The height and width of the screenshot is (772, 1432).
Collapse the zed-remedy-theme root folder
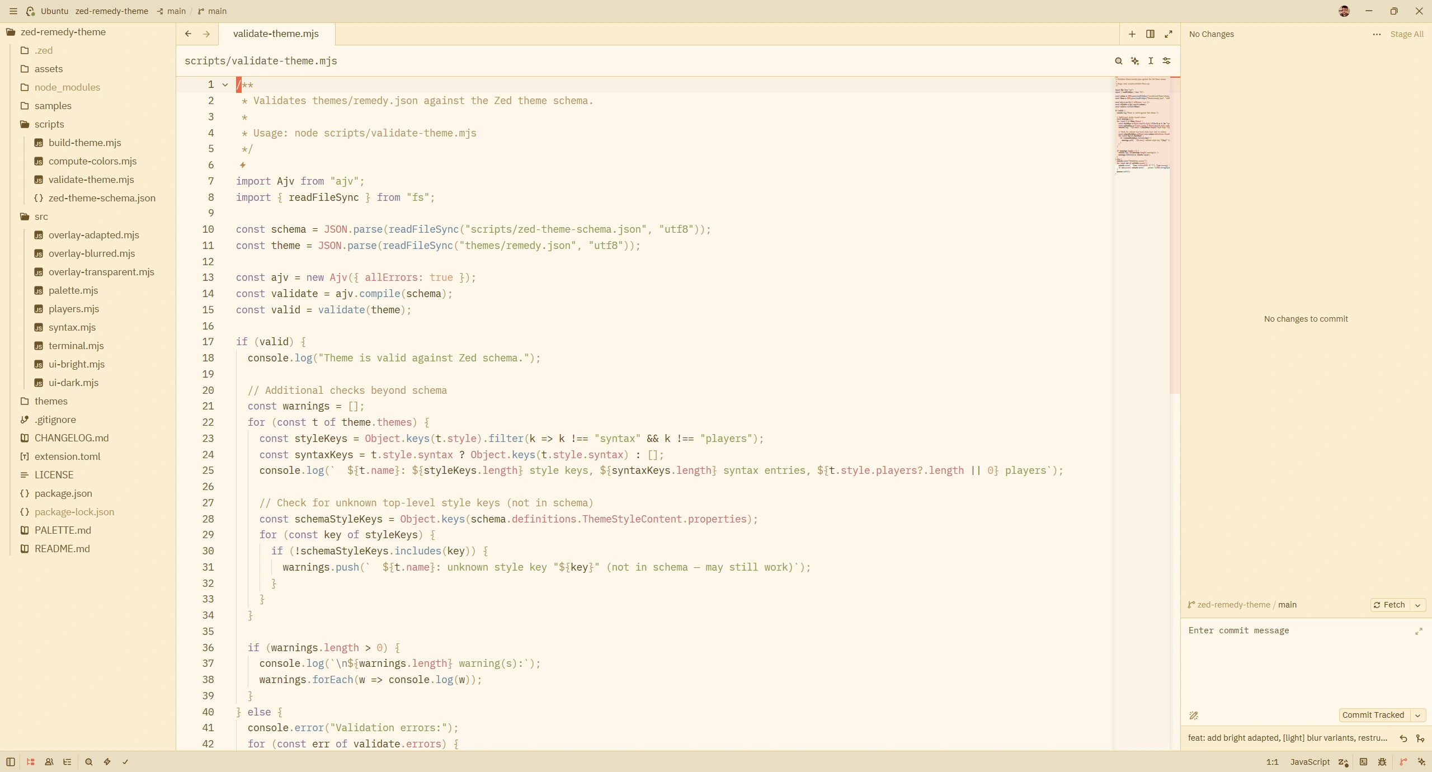88,32
